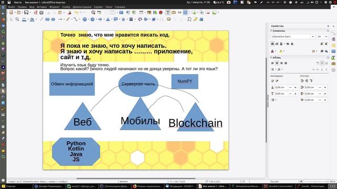Open the Файл menu

12,7
